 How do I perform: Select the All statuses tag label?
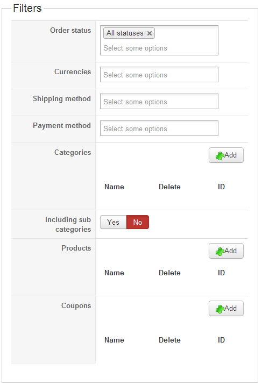125,33
